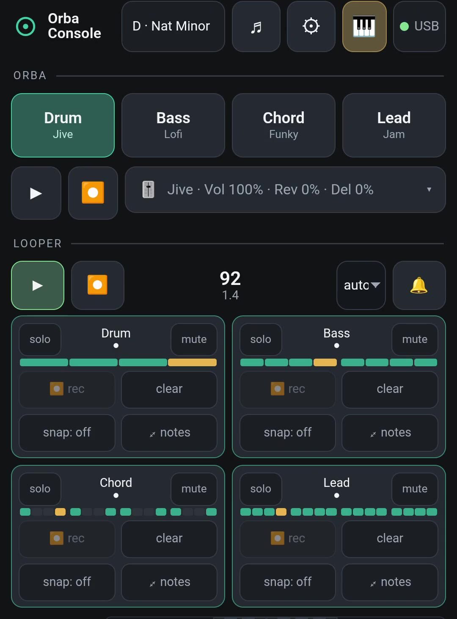The image size is (457, 619).
Task: Click the Drum track title label
Action: (x=116, y=334)
